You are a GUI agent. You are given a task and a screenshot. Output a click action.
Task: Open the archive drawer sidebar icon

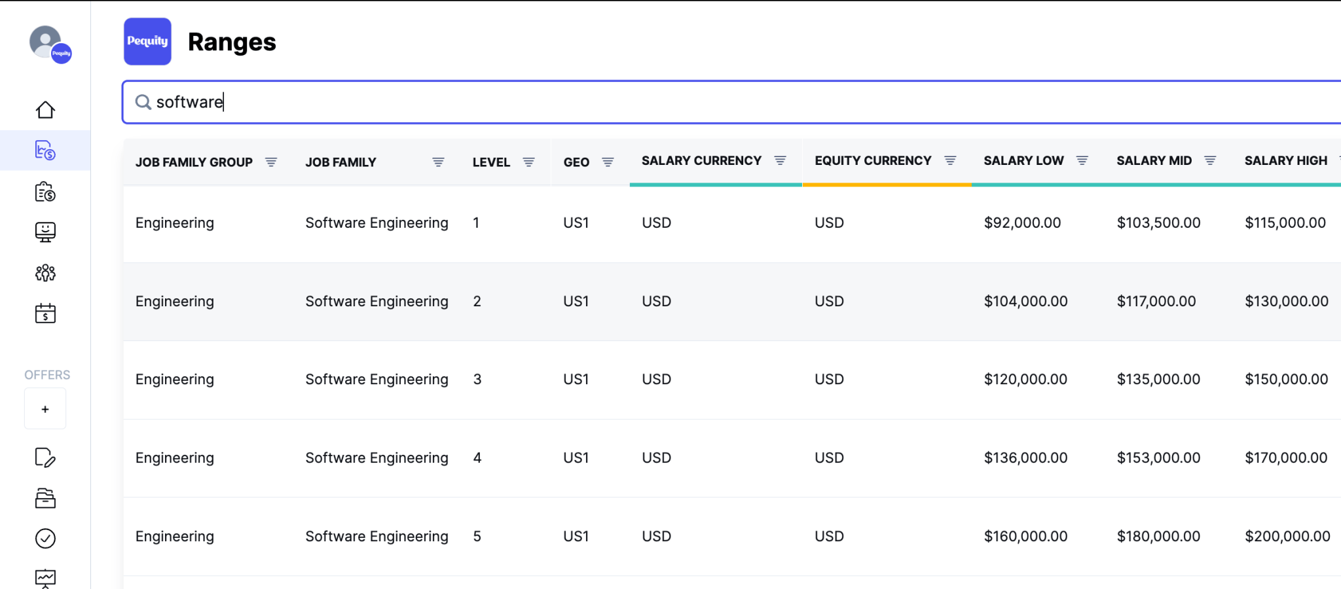click(45, 498)
